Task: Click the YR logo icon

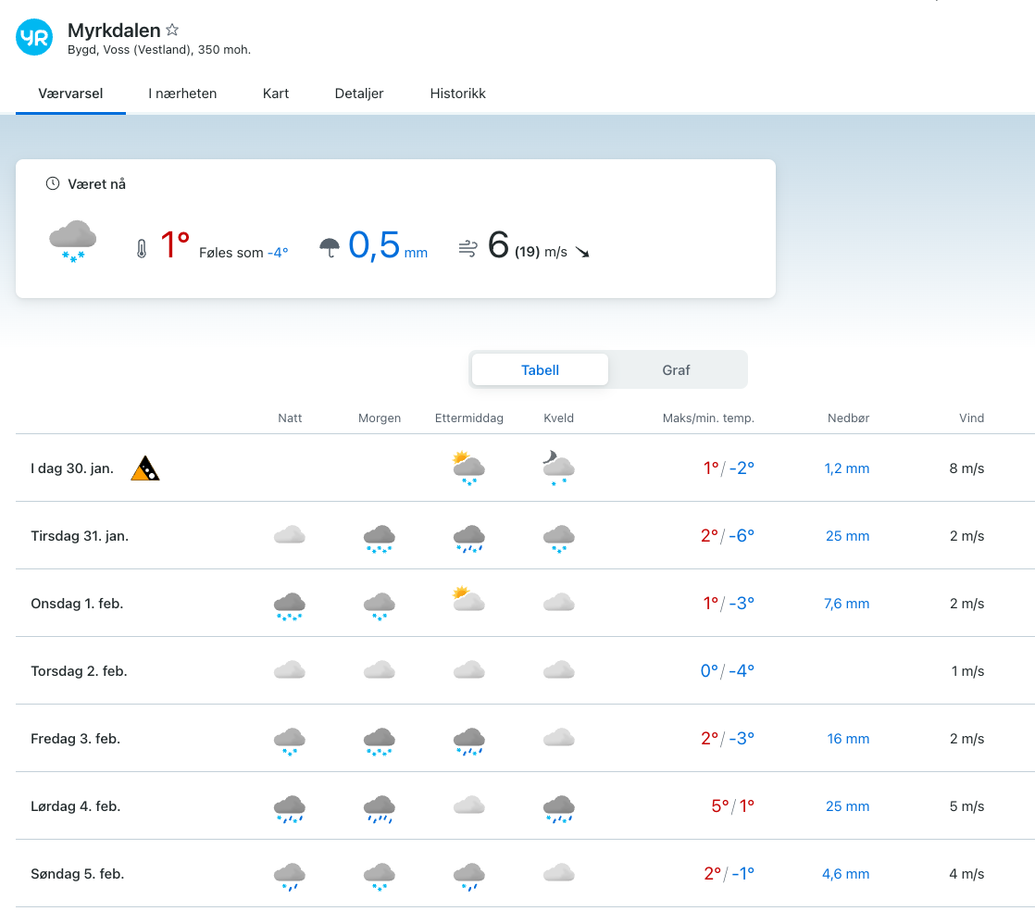Action: point(35,37)
